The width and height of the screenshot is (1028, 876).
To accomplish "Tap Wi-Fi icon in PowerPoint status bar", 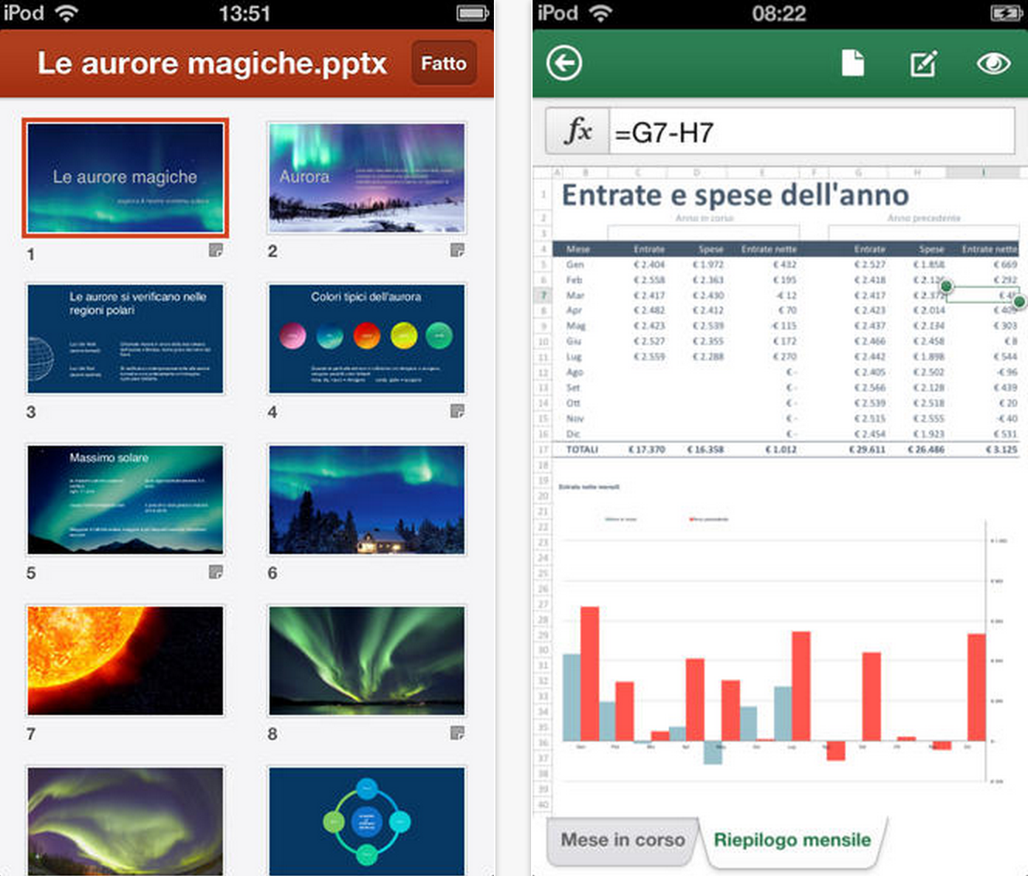I will pyautogui.click(x=67, y=13).
